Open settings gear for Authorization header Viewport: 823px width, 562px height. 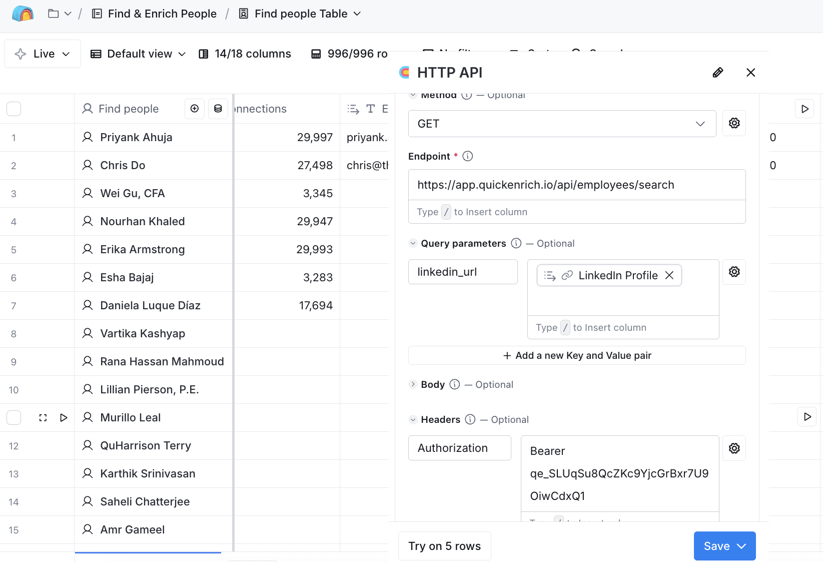coord(734,448)
